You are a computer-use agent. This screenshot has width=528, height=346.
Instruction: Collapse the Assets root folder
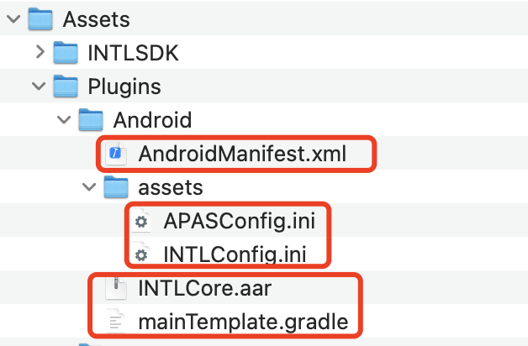pos(12,20)
